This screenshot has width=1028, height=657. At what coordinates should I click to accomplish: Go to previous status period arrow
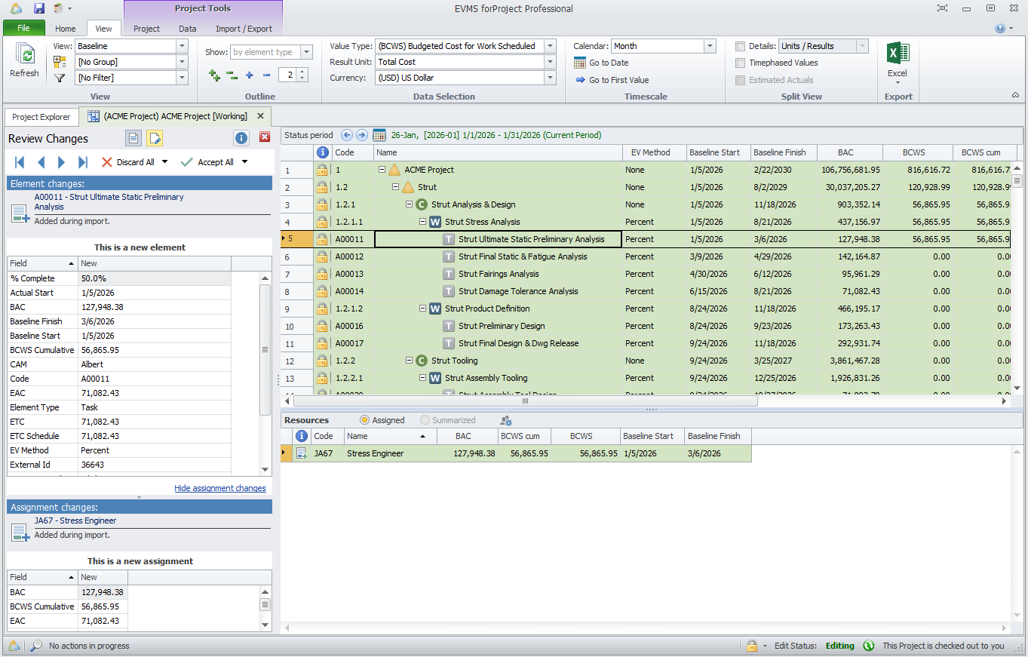point(347,135)
